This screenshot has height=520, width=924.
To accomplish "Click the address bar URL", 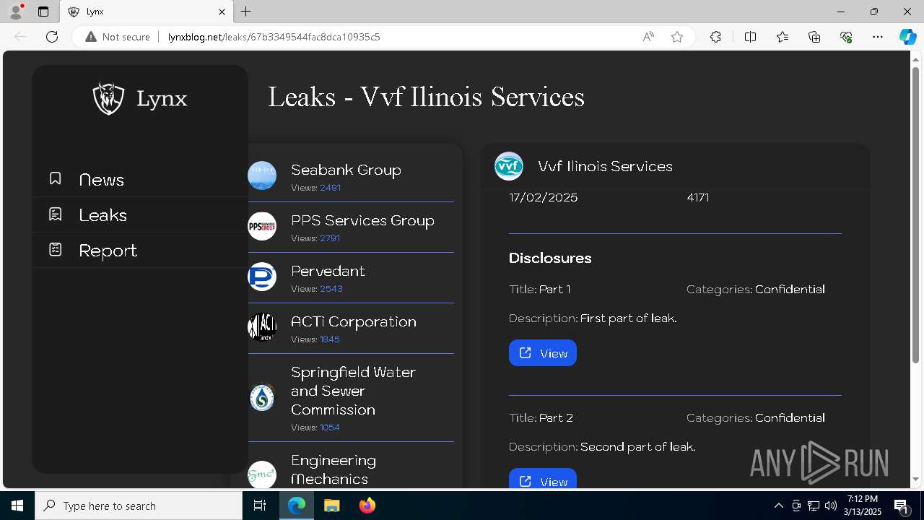I will click(274, 37).
